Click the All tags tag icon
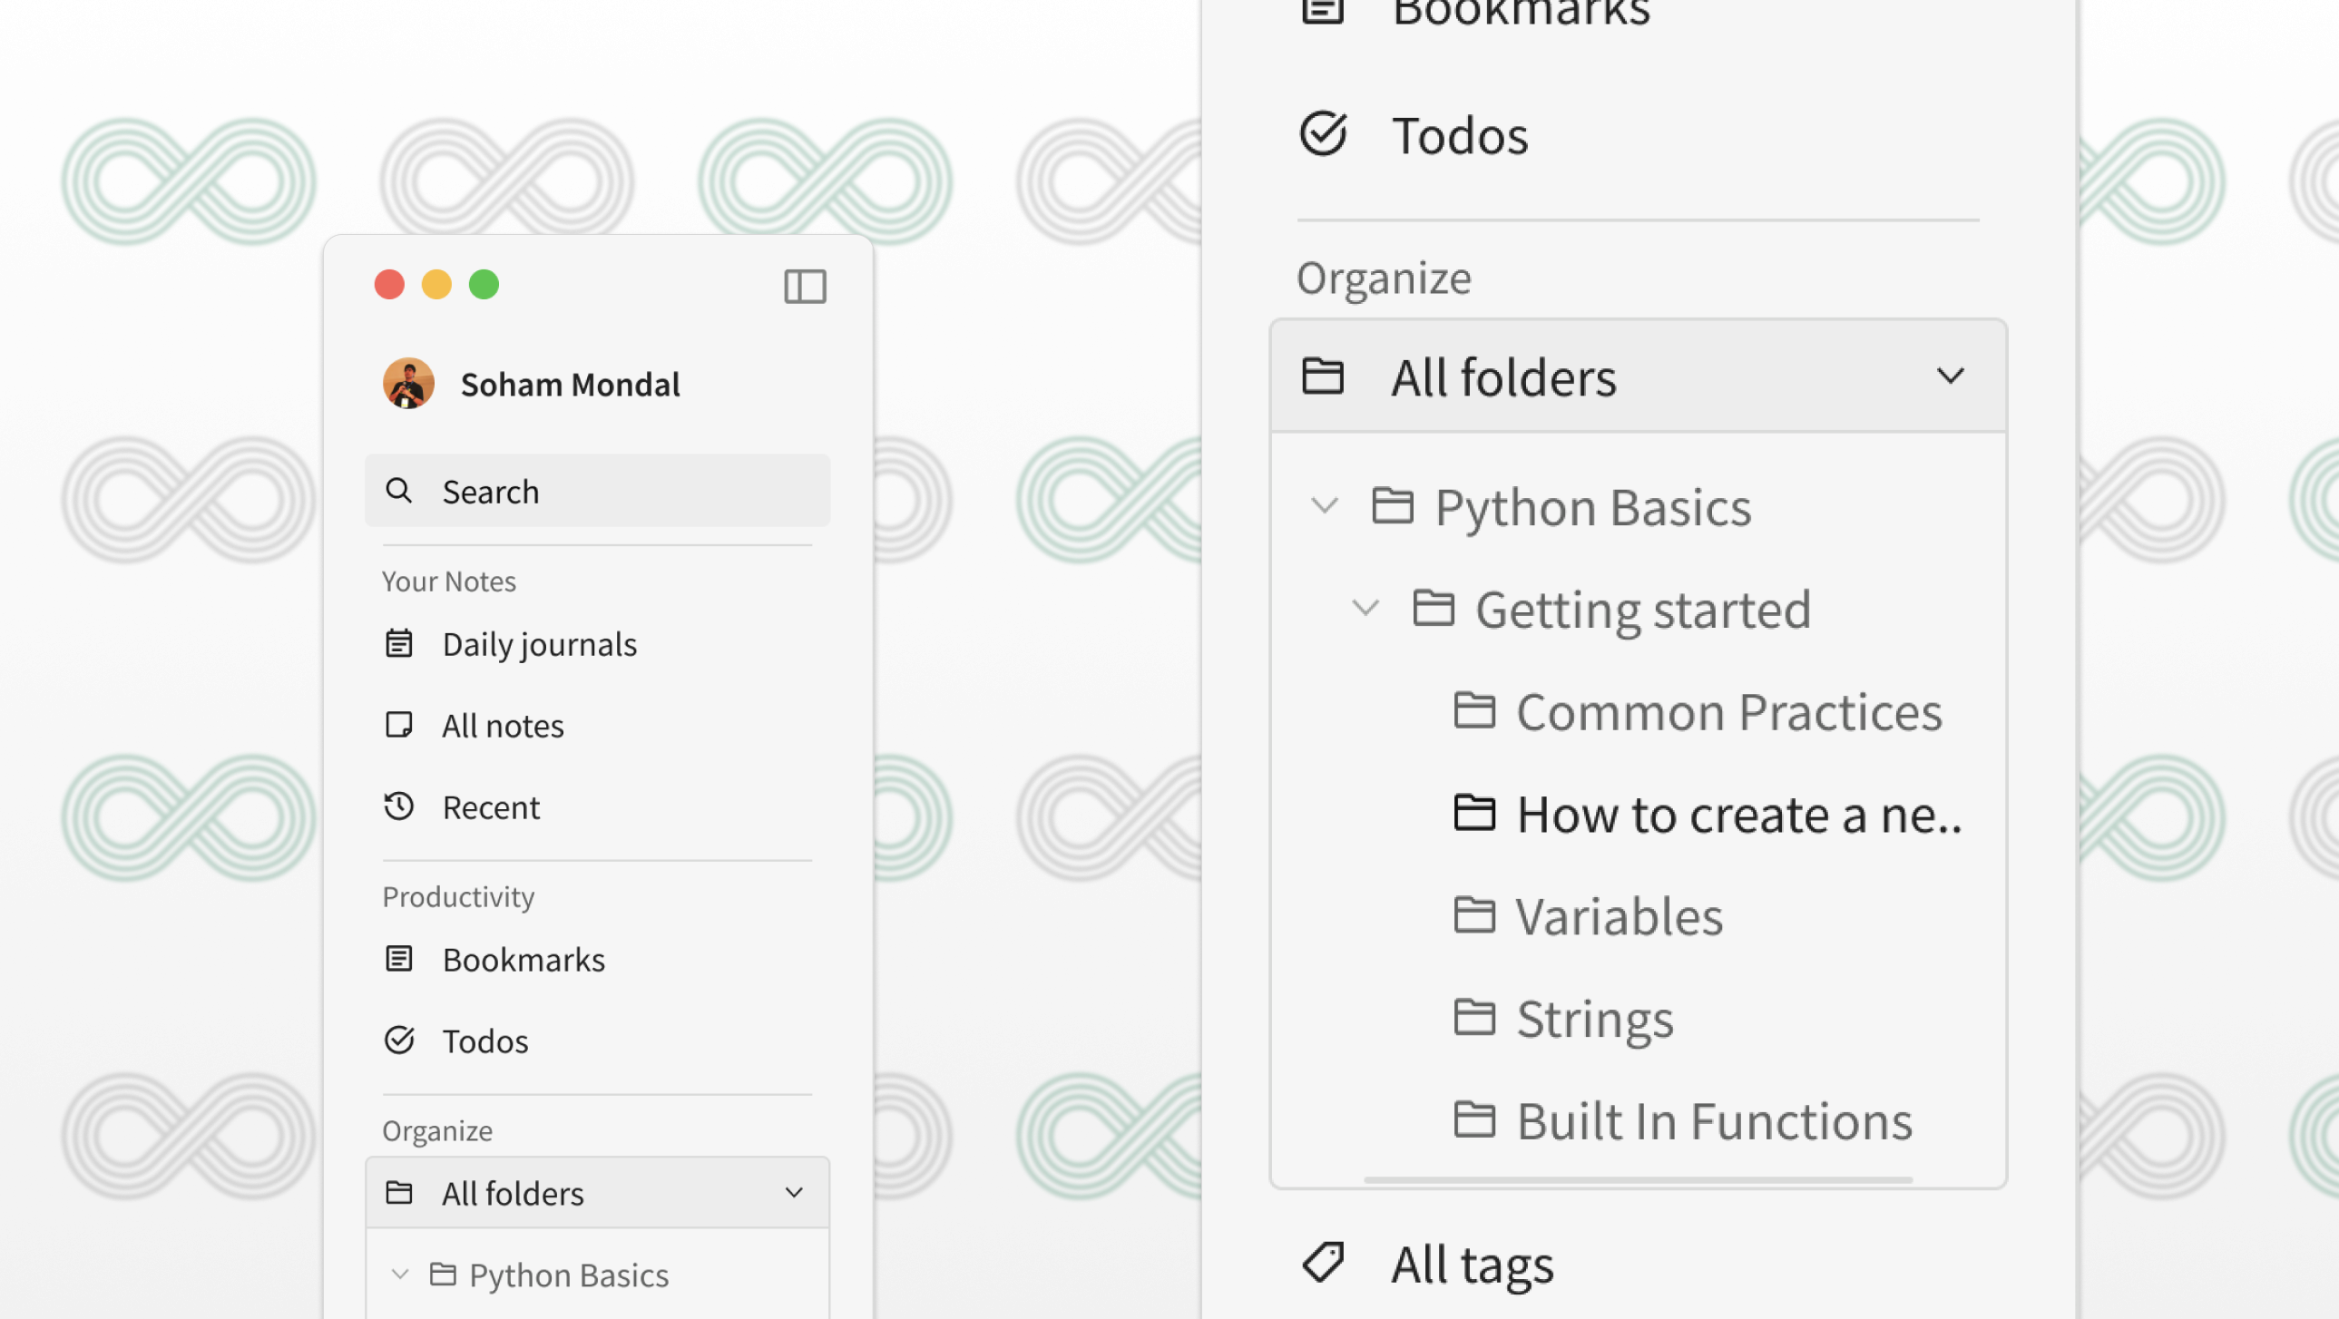 coord(1323,1263)
